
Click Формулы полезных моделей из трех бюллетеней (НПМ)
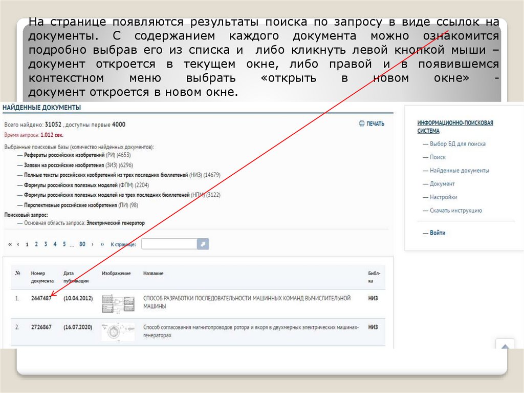[122, 195]
